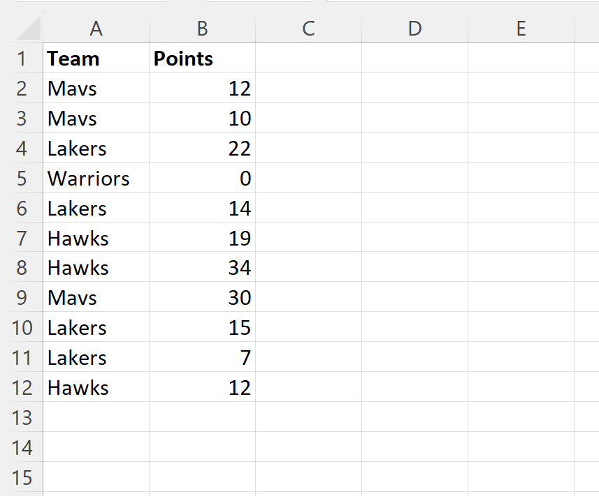
Task: Select the cell containing 30
Action: click(201, 297)
